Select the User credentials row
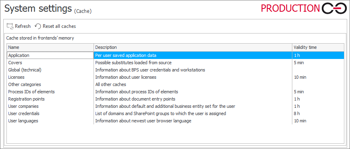Image resolution: width=350 pixels, height=149 pixels. click(x=175, y=113)
